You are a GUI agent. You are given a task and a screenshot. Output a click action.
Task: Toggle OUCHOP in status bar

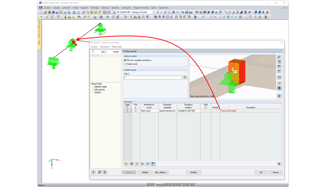[177, 185]
